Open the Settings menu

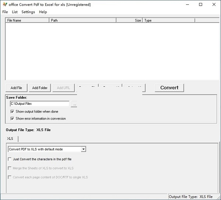[x=28, y=12]
